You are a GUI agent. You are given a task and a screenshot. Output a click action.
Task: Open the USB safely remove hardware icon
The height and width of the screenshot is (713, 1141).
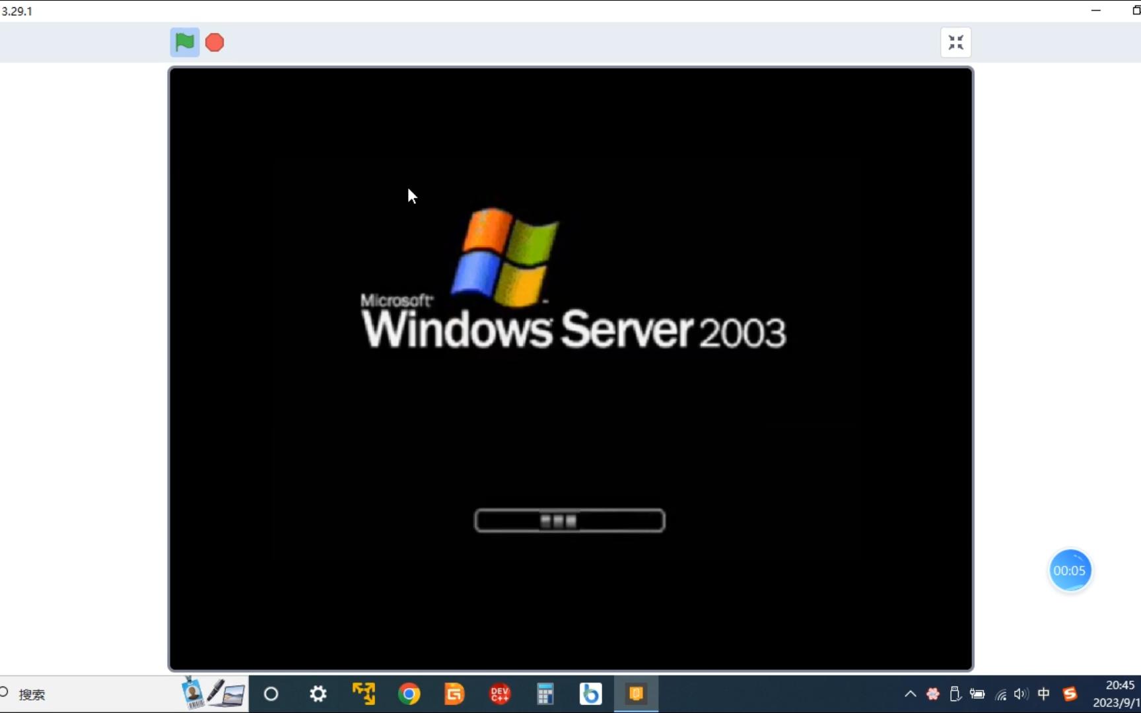pos(955,694)
